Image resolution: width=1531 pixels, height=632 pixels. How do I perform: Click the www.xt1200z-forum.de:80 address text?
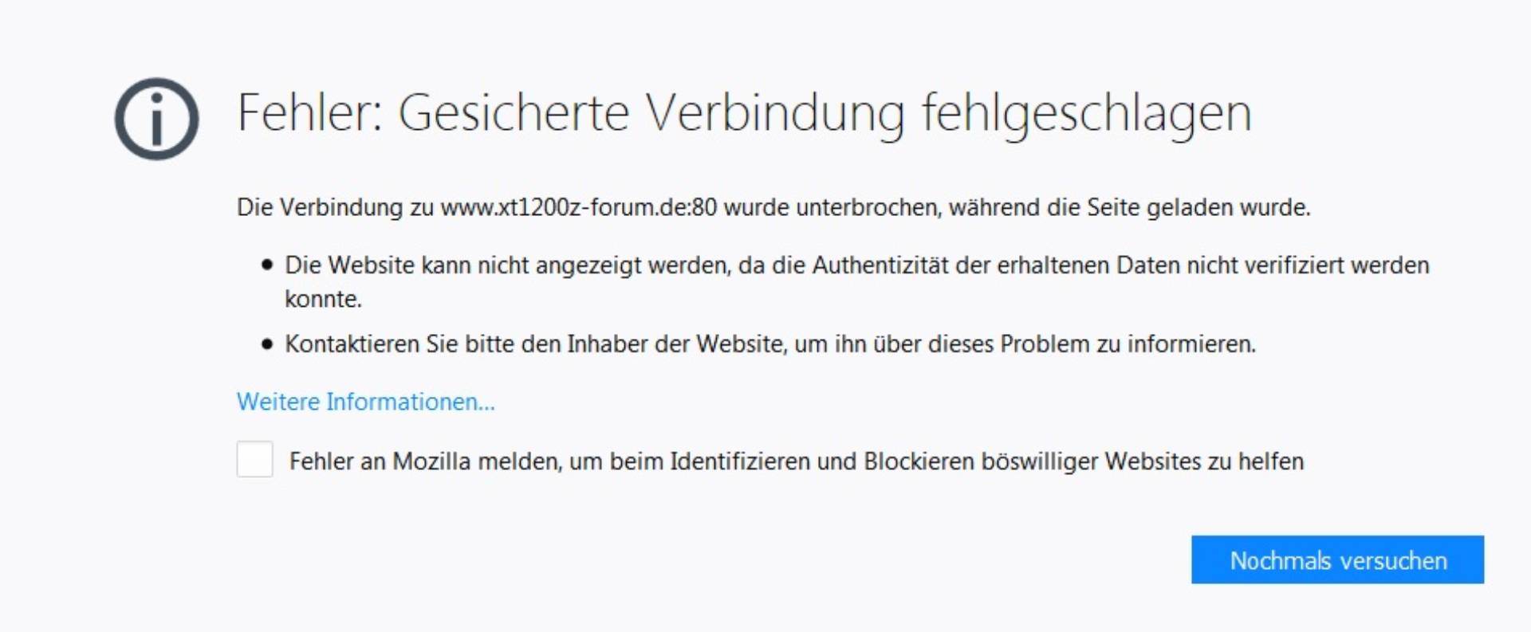(578, 207)
